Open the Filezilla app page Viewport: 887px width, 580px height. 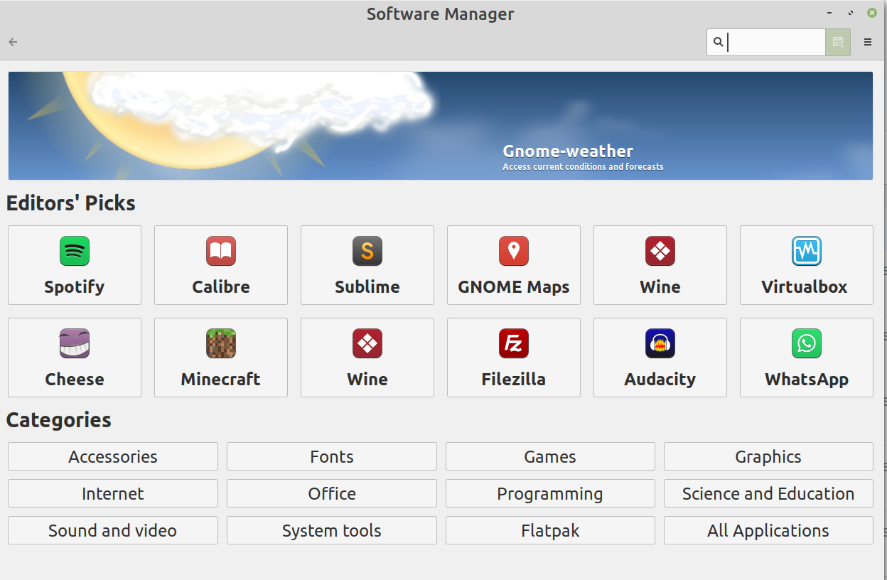(513, 357)
